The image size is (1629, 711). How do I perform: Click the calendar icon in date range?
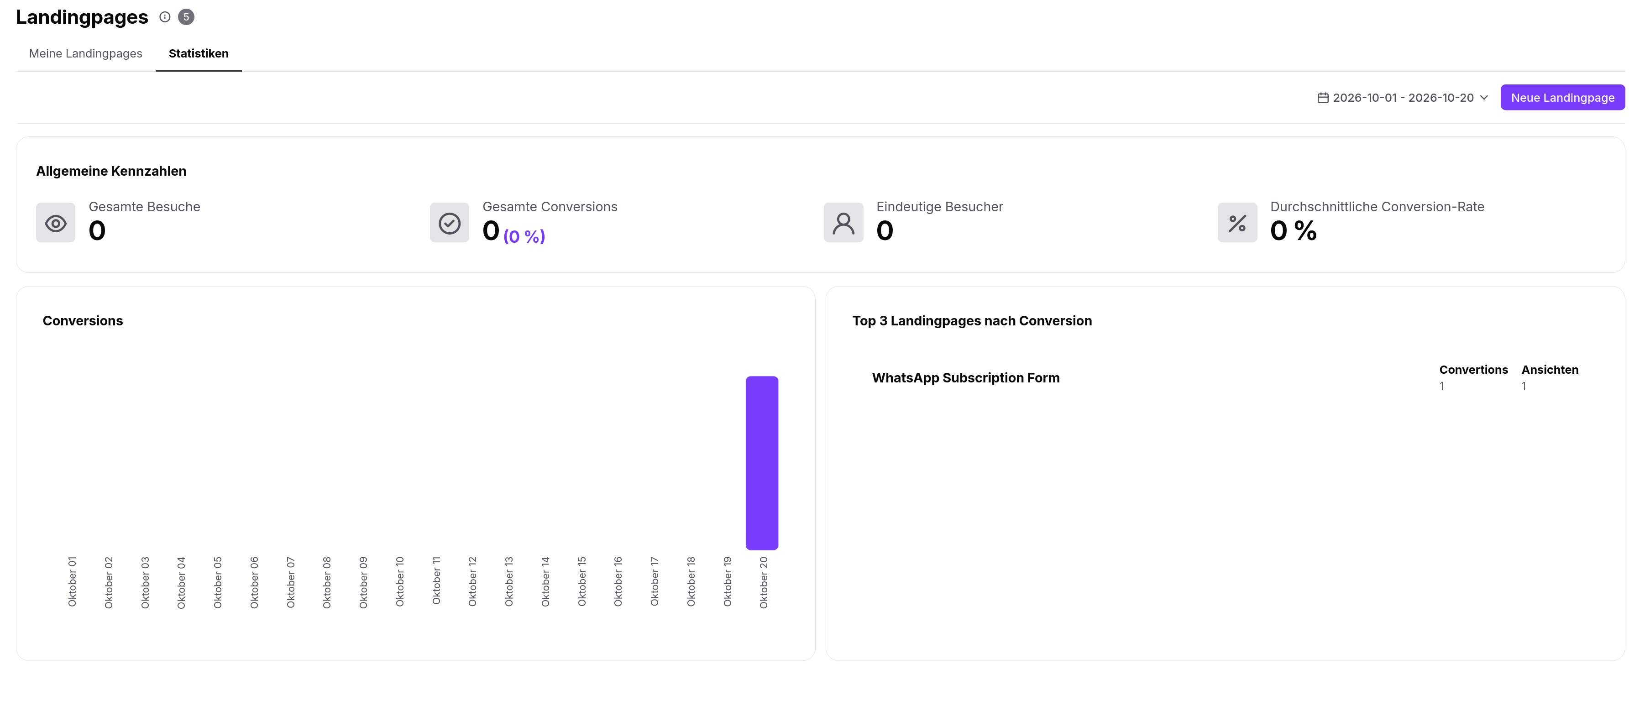[x=1322, y=98]
